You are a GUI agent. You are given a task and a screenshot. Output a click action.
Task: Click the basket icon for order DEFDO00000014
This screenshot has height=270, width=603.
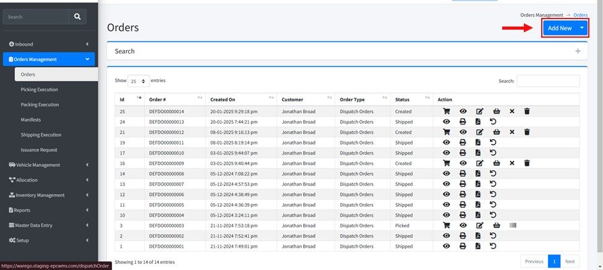(497, 111)
